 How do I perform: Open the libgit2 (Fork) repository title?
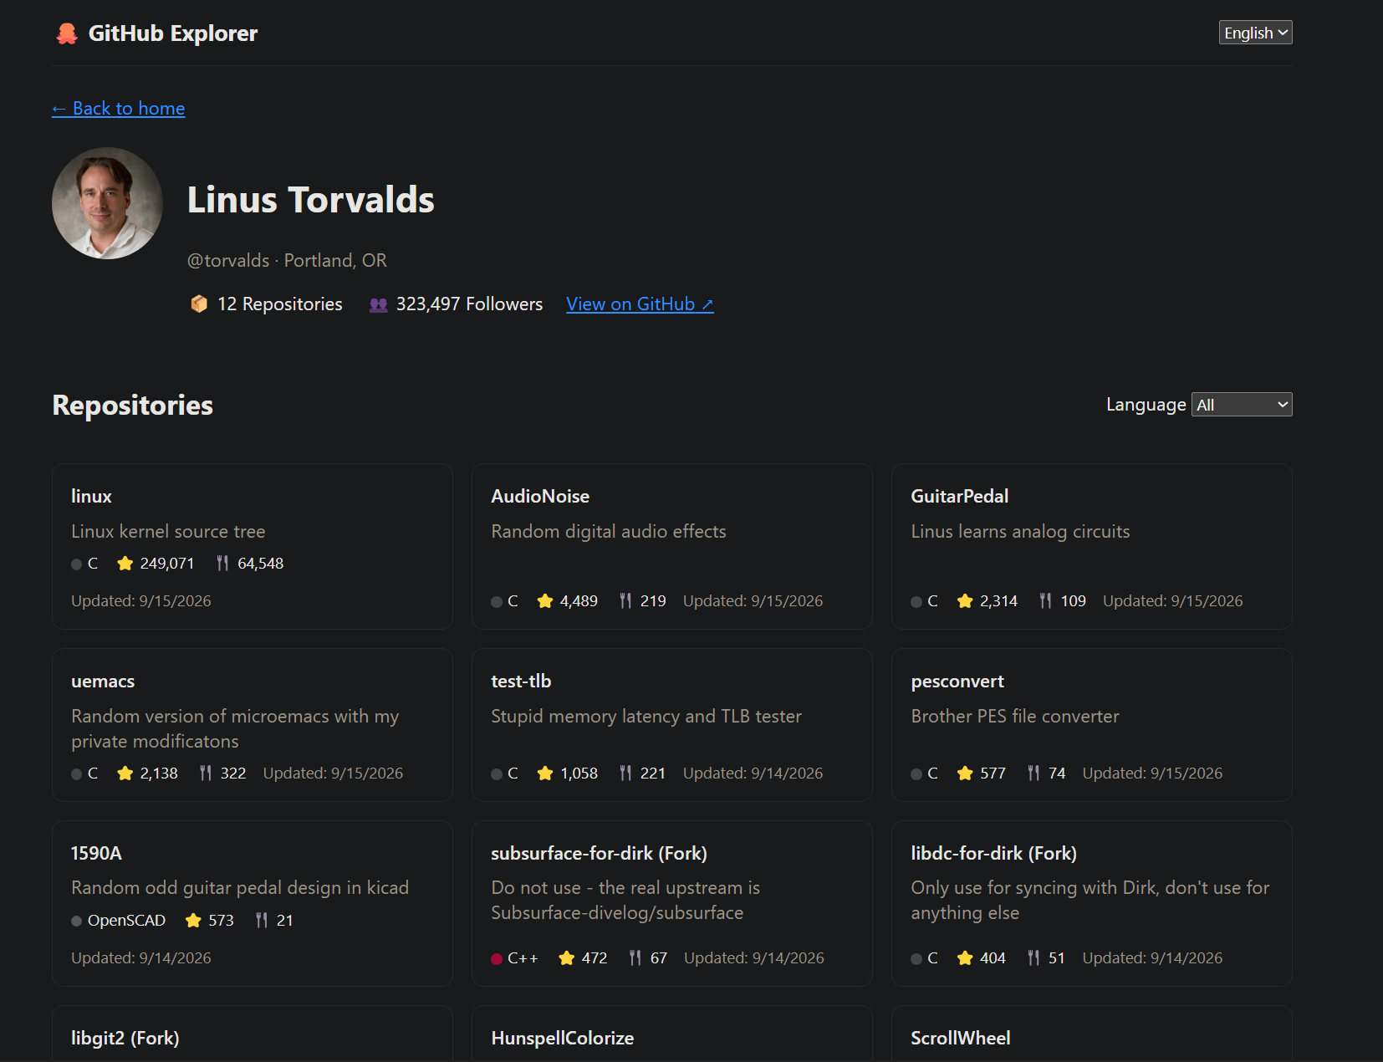(x=125, y=1039)
